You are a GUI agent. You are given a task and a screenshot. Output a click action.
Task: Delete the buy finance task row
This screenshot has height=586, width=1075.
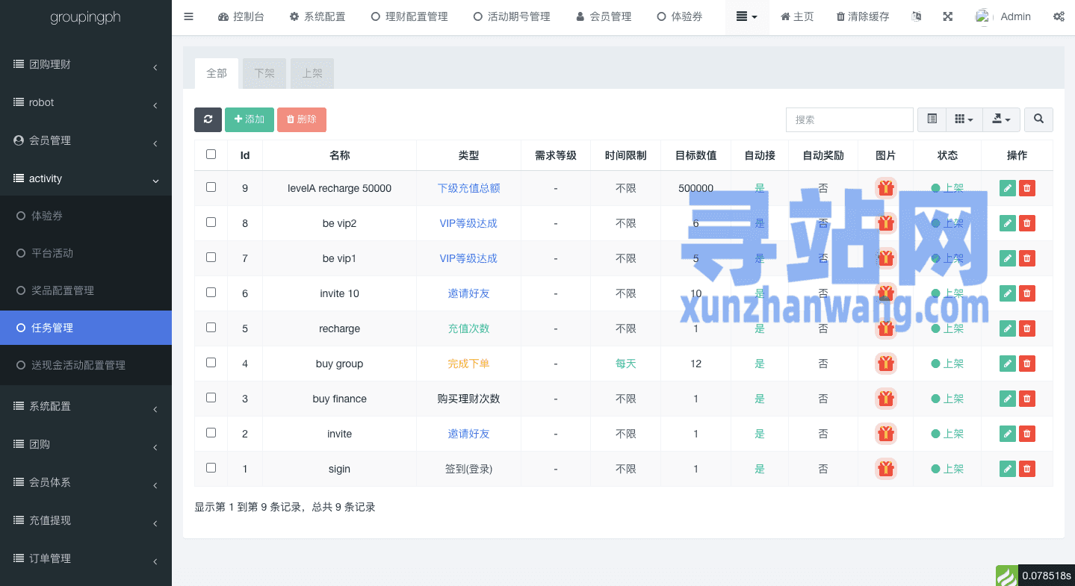point(1027,399)
